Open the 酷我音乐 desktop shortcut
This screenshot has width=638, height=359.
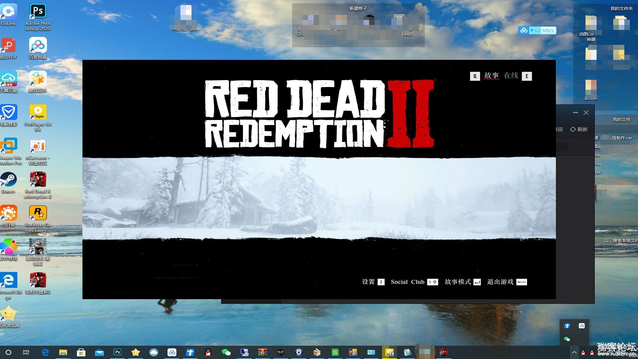pyautogui.click(x=38, y=82)
